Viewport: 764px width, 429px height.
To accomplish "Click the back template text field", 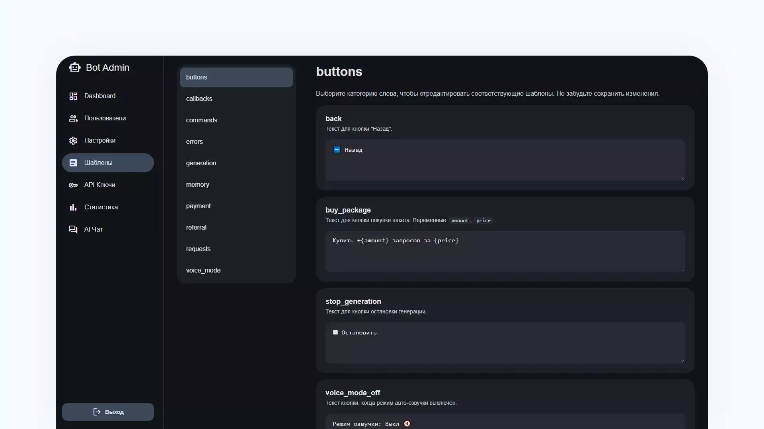I will pyautogui.click(x=505, y=160).
